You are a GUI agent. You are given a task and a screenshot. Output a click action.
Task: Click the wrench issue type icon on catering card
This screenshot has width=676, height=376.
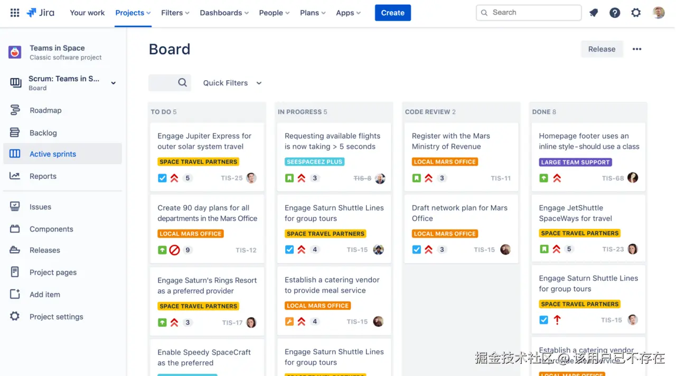(289, 321)
